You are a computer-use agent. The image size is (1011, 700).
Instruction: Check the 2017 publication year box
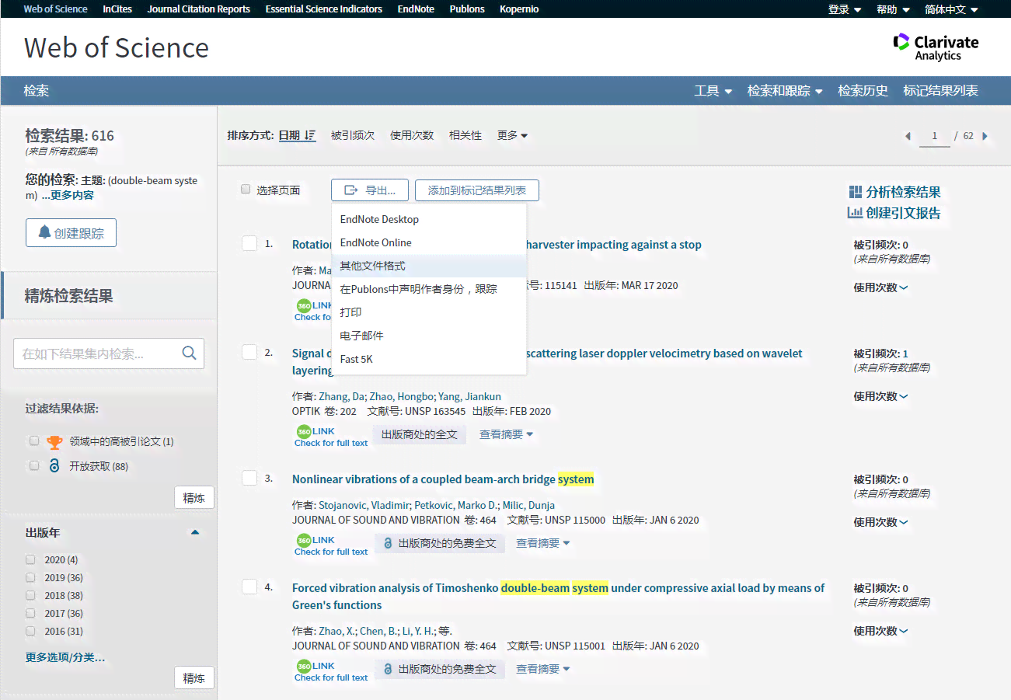[x=30, y=613]
